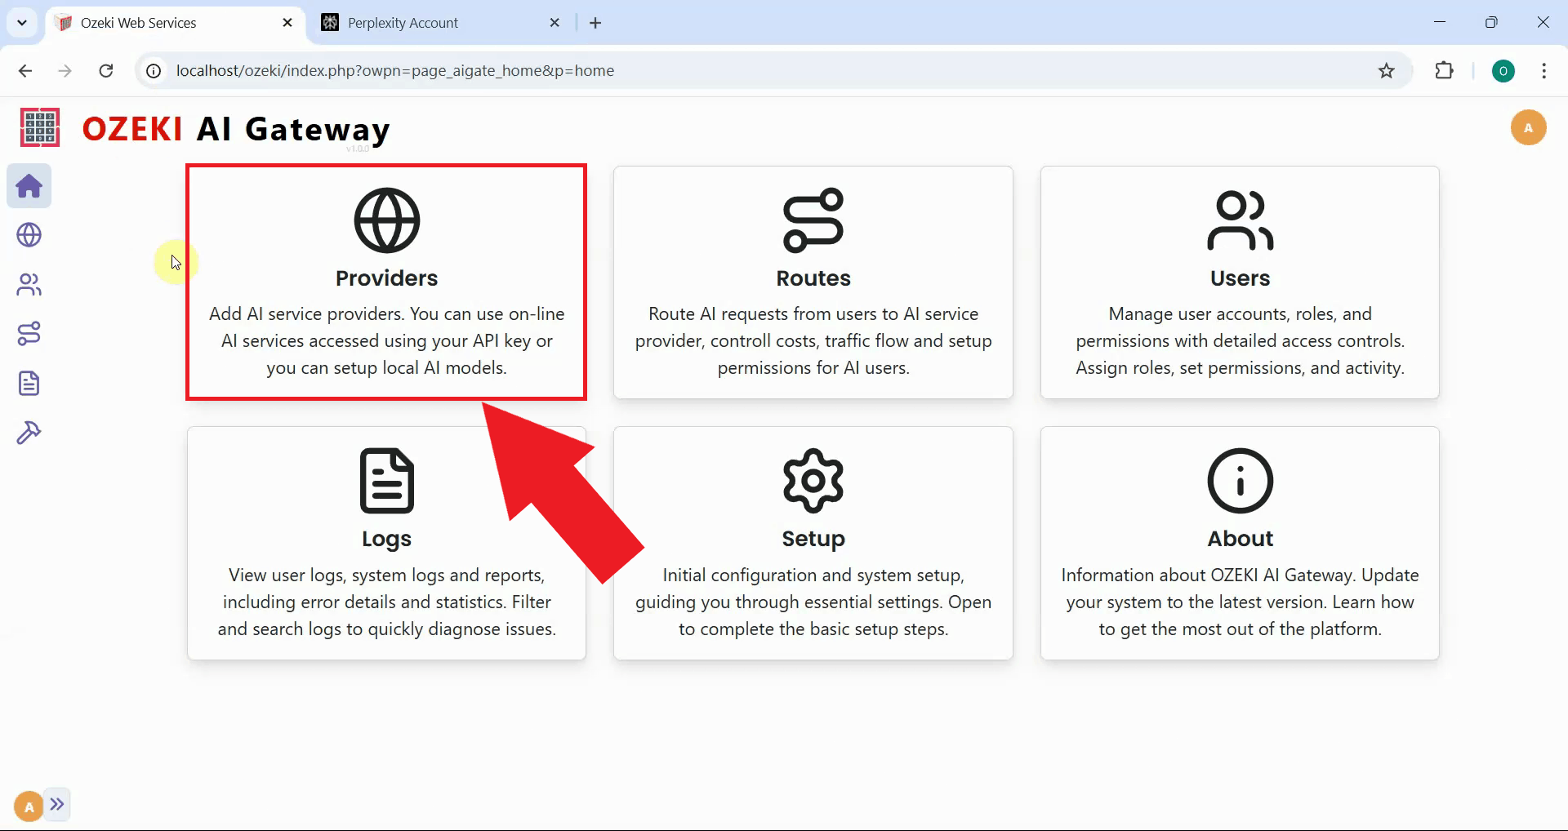Image resolution: width=1568 pixels, height=831 pixels.
Task: Open the browser tab list dropdown
Action: tap(22, 22)
